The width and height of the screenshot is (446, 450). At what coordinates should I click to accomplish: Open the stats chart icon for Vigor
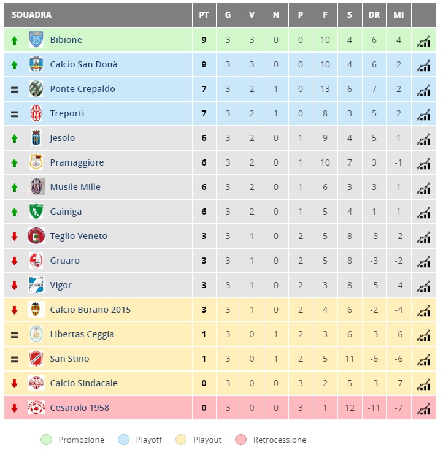[423, 286]
